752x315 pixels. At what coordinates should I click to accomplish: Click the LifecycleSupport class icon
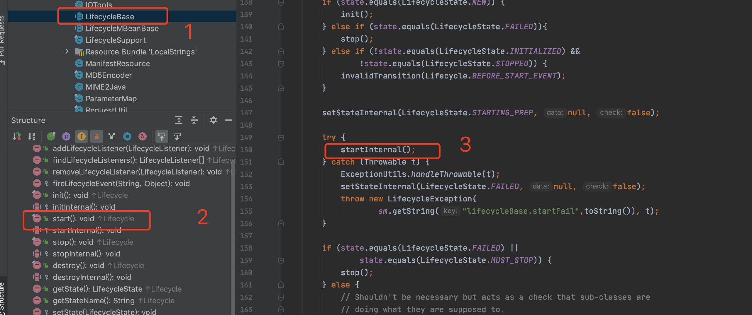point(79,40)
